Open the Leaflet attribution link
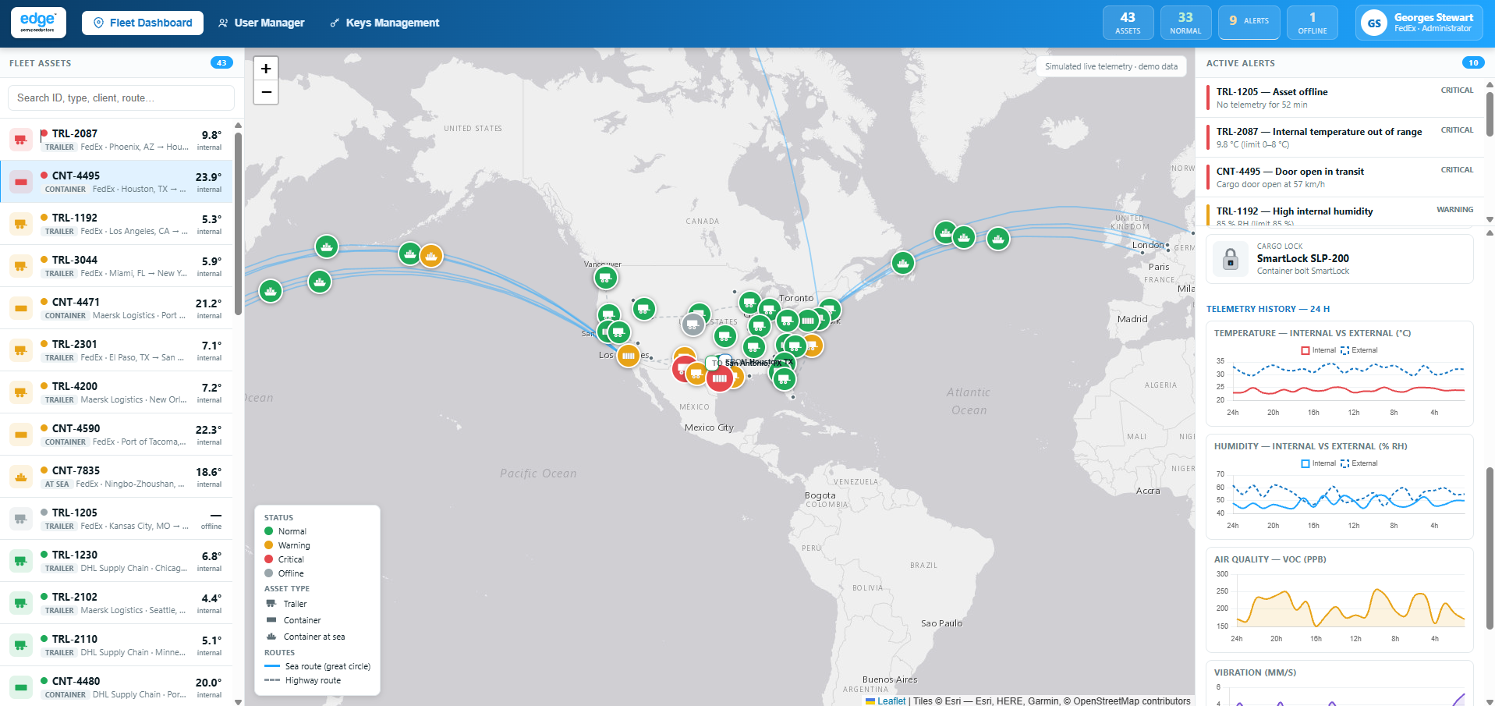The height and width of the screenshot is (706, 1495). coord(886,701)
